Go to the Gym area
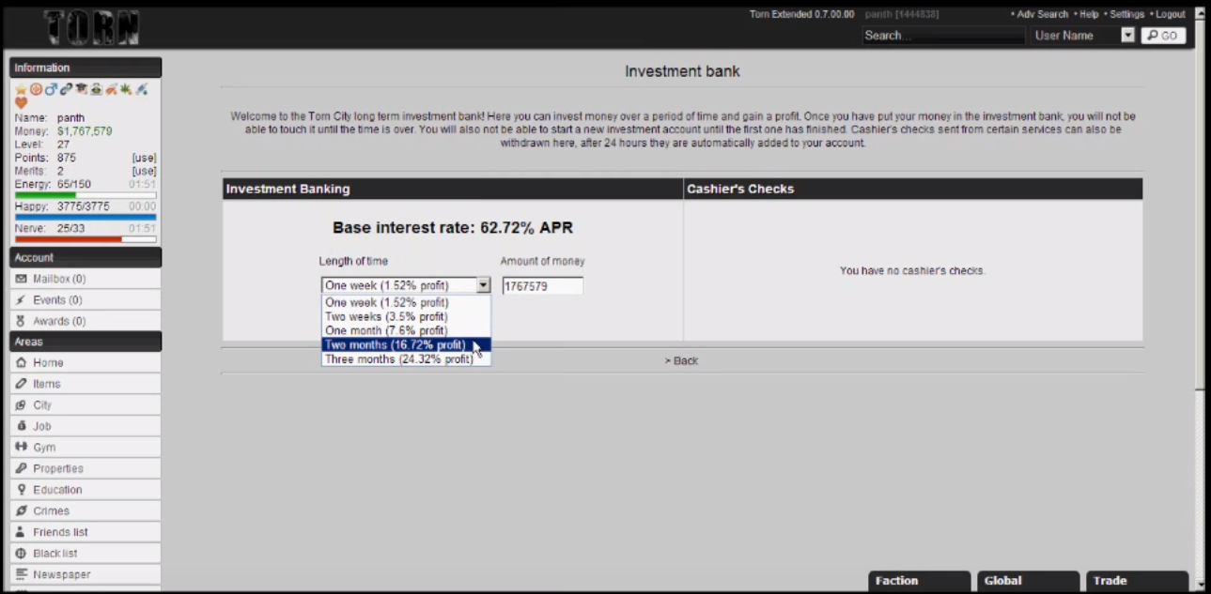 pos(44,448)
